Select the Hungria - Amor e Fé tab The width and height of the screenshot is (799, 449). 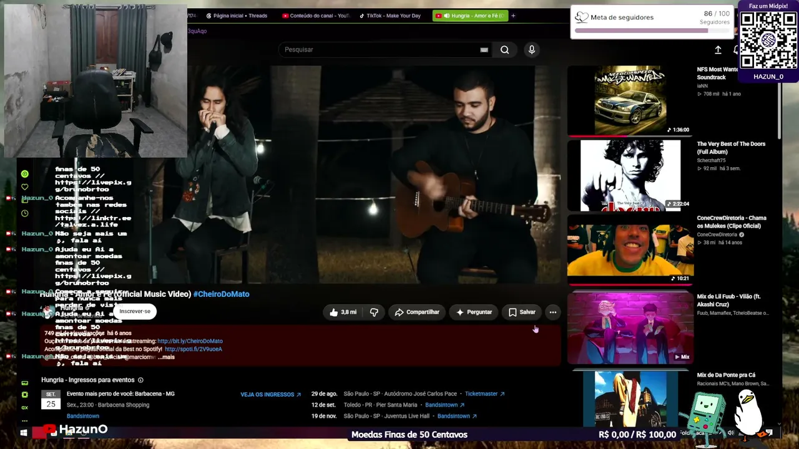[469, 16]
